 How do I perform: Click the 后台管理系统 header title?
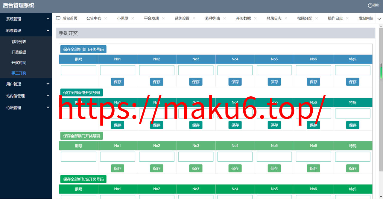tap(19, 5)
